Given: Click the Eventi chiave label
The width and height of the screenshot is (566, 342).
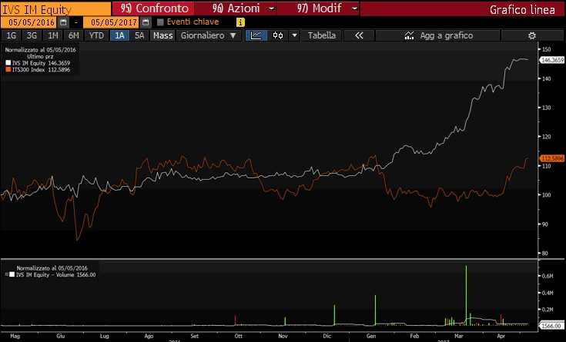Looking at the screenshot, I should click(193, 22).
